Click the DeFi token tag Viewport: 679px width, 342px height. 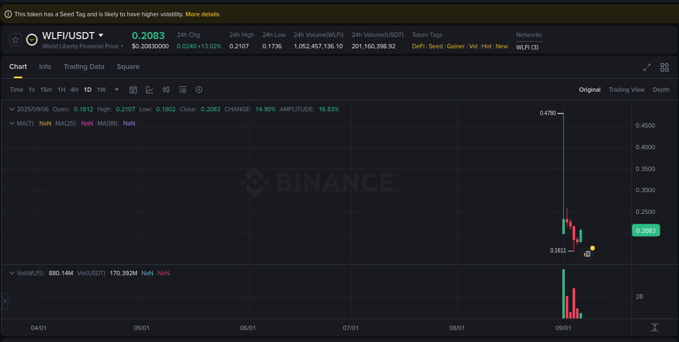418,46
